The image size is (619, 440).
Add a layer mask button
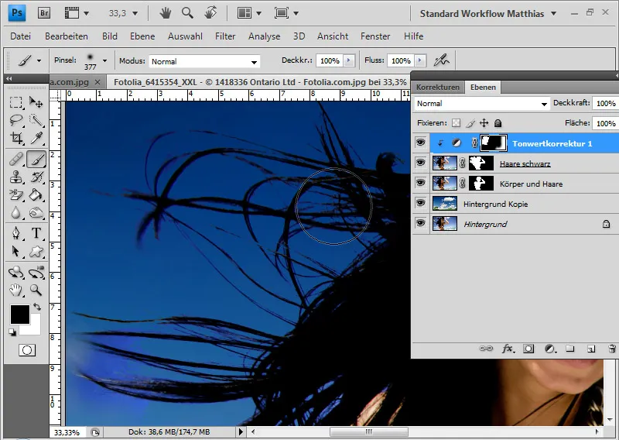528,349
